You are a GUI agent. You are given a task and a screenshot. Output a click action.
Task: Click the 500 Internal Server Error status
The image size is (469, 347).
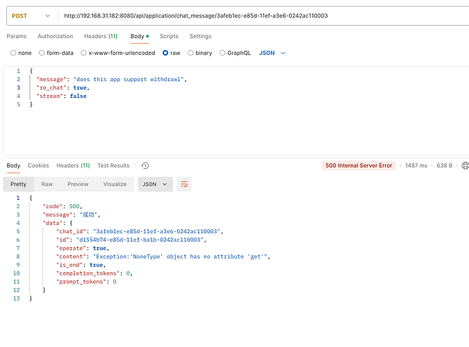point(359,166)
